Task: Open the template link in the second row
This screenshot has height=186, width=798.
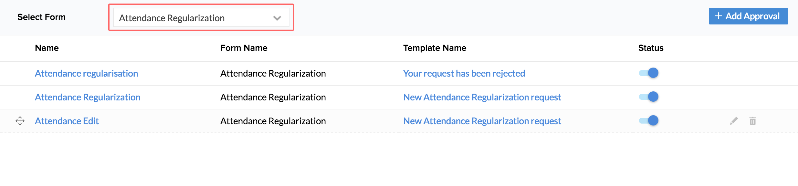Action: 482,97
